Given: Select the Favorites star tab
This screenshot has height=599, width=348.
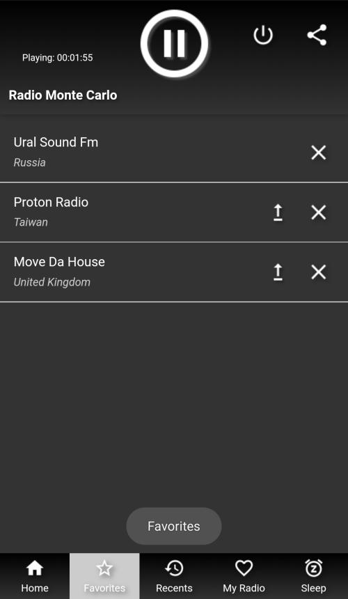Looking at the screenshot, I should click(104, 576).
